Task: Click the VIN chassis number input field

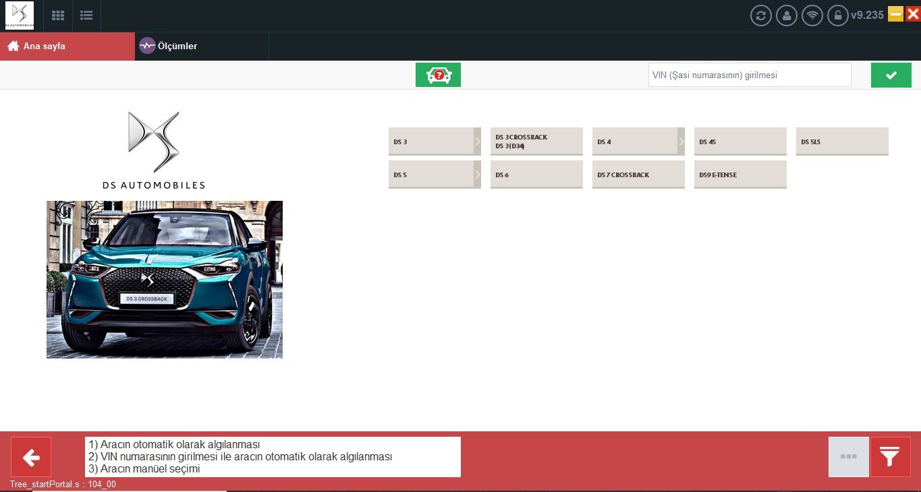Action: click(750, 75)
